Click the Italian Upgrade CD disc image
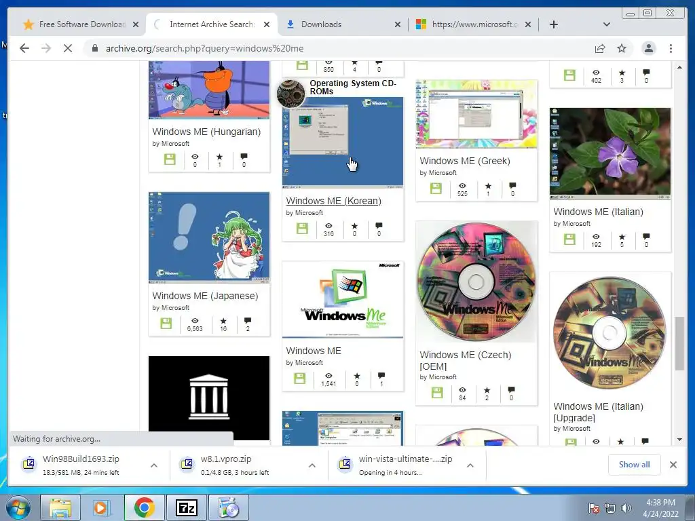 click(x=610, y=333)
